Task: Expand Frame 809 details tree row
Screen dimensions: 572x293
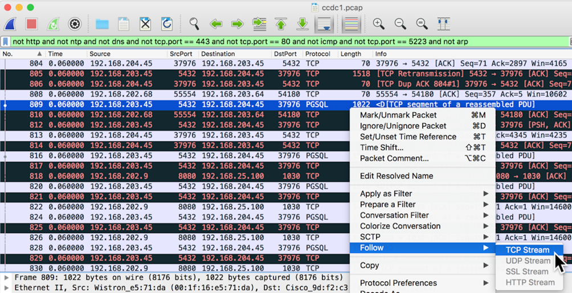Action: pyautogui.click(x=7, y=277)
